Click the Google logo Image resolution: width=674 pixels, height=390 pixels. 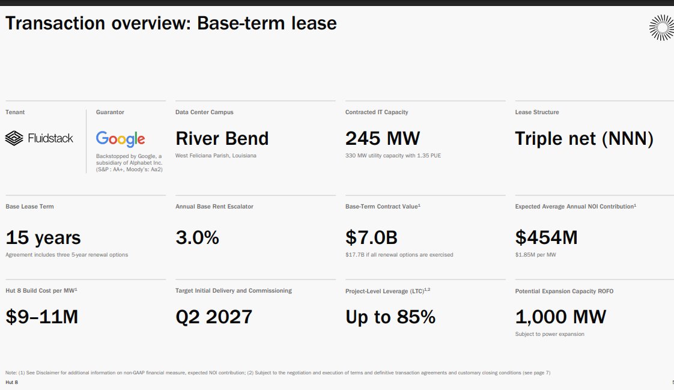[x=120, y=139]
